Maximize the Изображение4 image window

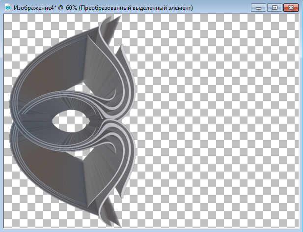point(275,8)
